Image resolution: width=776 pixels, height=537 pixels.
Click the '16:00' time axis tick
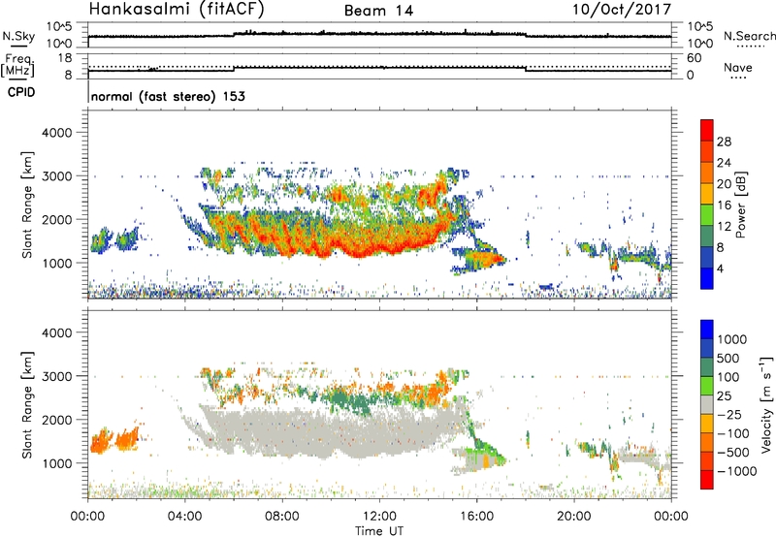pyautogui.click(x=476, y=517)
